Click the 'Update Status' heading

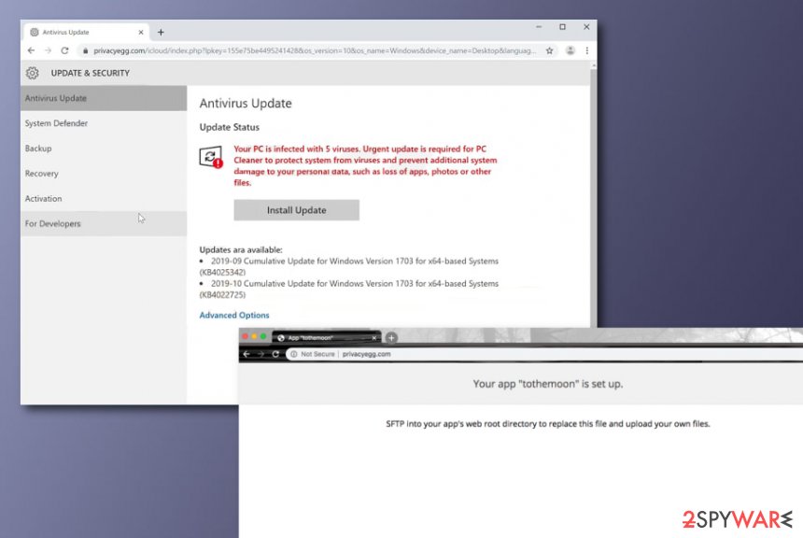point(230,127)
